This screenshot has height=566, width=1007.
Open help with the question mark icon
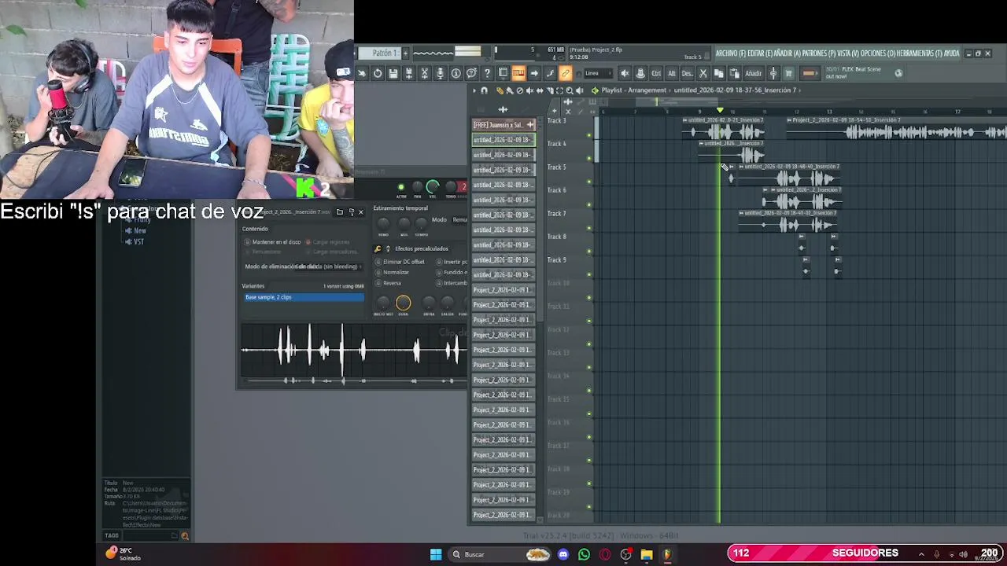tap(487, 73)
